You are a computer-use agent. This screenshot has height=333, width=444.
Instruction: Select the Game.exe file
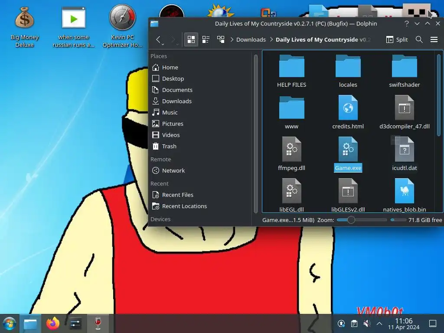coord(348,154)
